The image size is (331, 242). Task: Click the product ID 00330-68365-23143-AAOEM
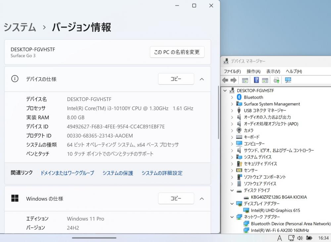(x=100, y=136)
